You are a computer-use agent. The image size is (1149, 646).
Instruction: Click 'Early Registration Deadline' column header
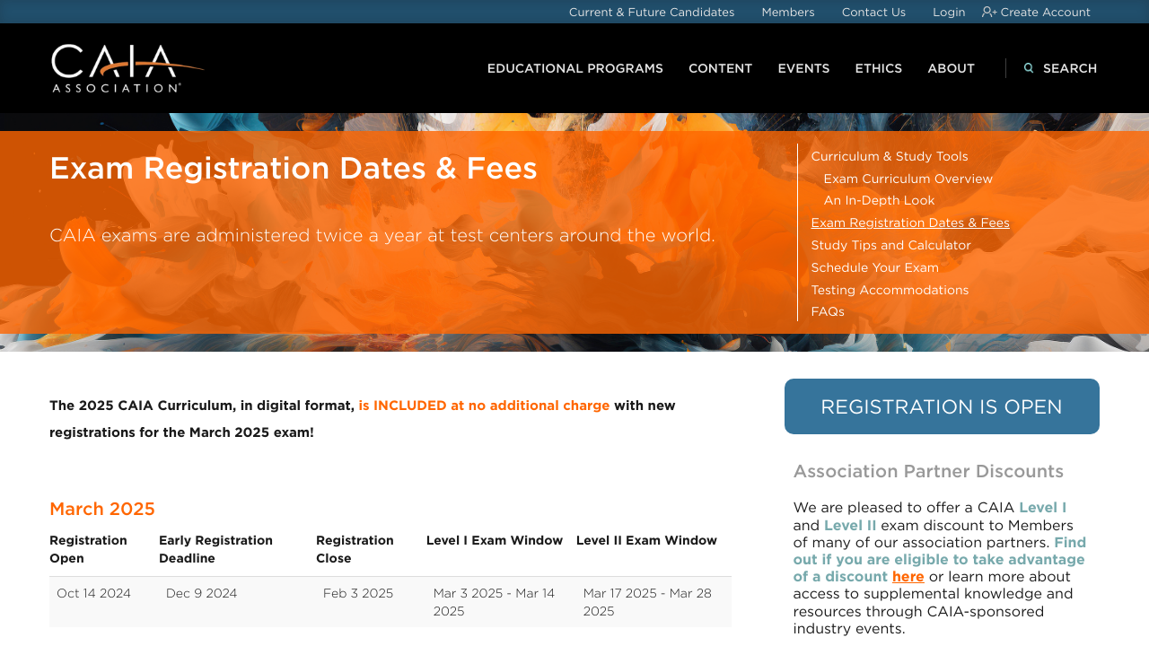(216, 549)
